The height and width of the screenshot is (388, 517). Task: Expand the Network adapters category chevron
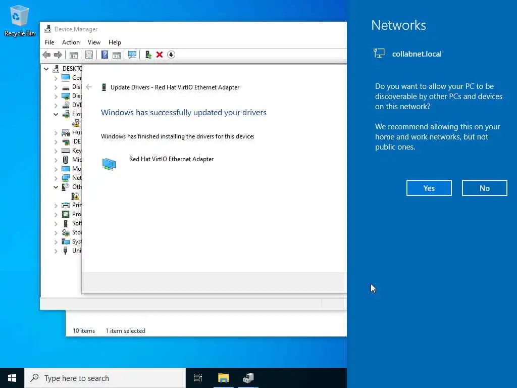pos(56,178)
